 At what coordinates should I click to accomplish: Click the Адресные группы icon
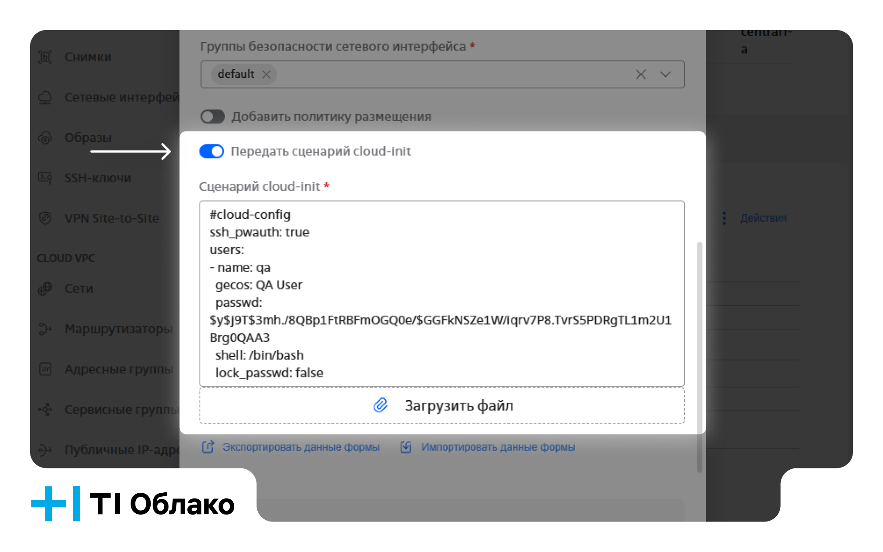click(x=45, y=369)
